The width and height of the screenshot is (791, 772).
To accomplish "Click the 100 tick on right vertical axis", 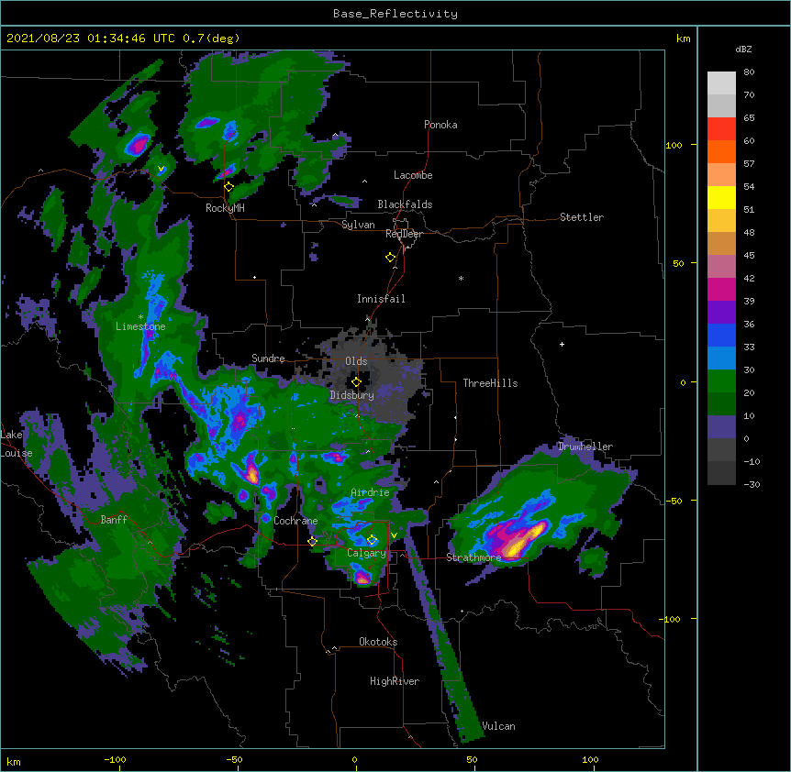I will [x=674, y=145].
